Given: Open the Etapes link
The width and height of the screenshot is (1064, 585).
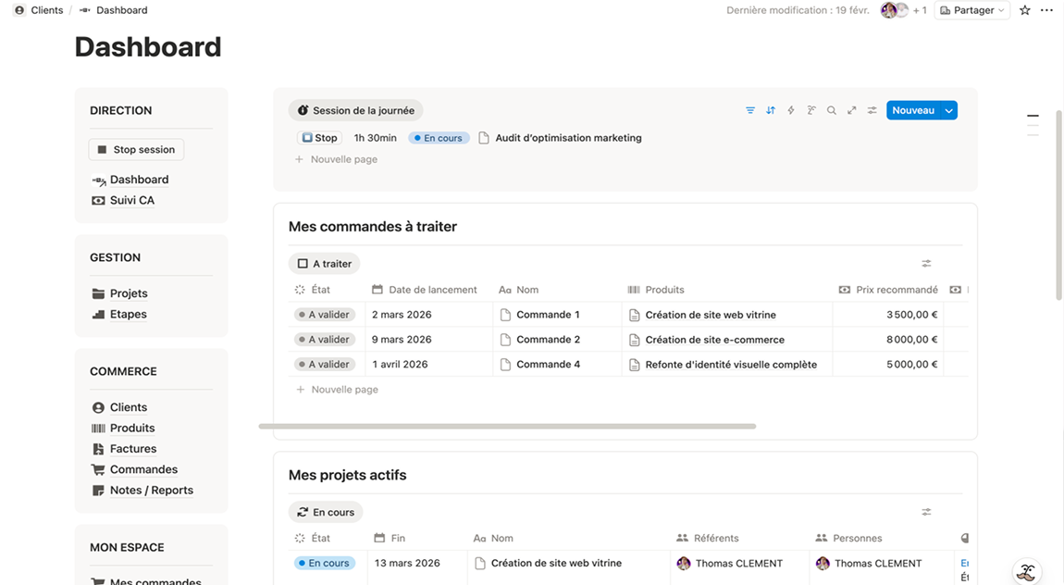Looking at the screenshot, I should pyautogui.click(x=118, y=314).
